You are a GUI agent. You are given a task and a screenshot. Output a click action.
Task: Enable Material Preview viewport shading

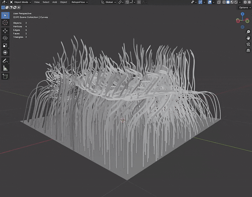tap(232, 2)
